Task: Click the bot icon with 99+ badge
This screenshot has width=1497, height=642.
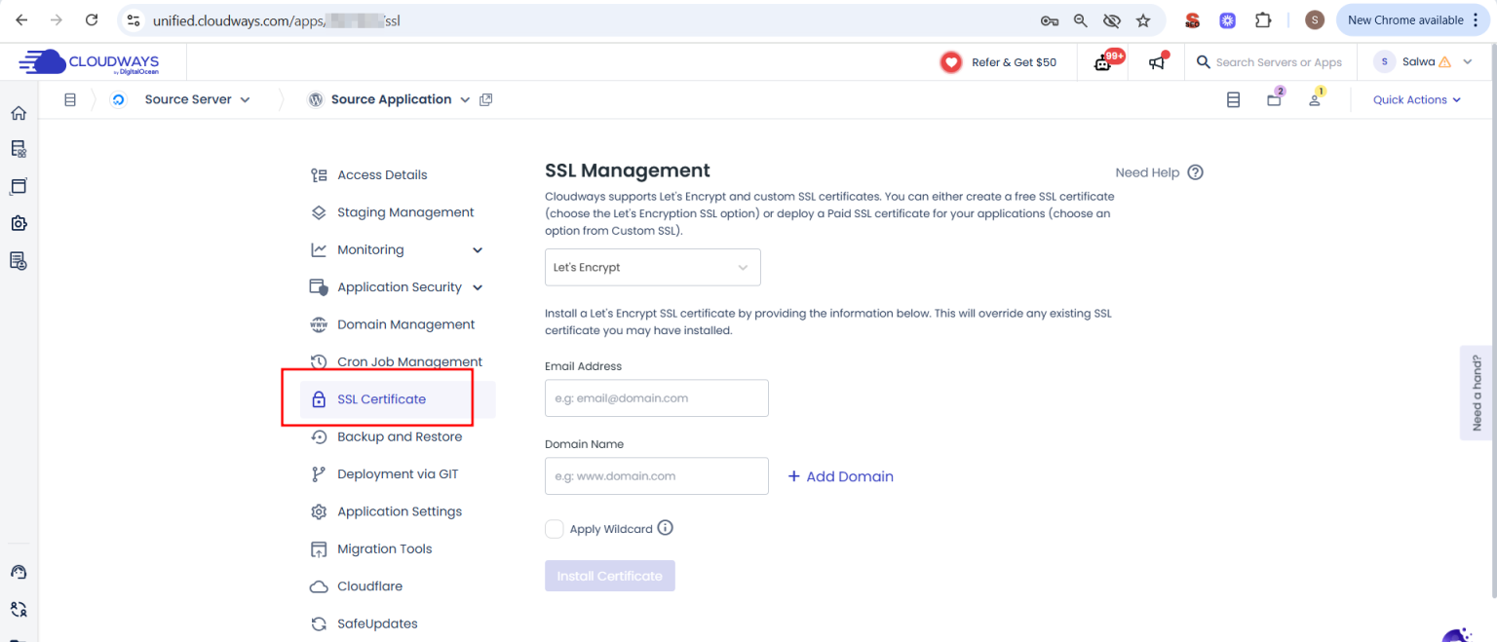Action: pyautogui.click(x=1104, y=62)
